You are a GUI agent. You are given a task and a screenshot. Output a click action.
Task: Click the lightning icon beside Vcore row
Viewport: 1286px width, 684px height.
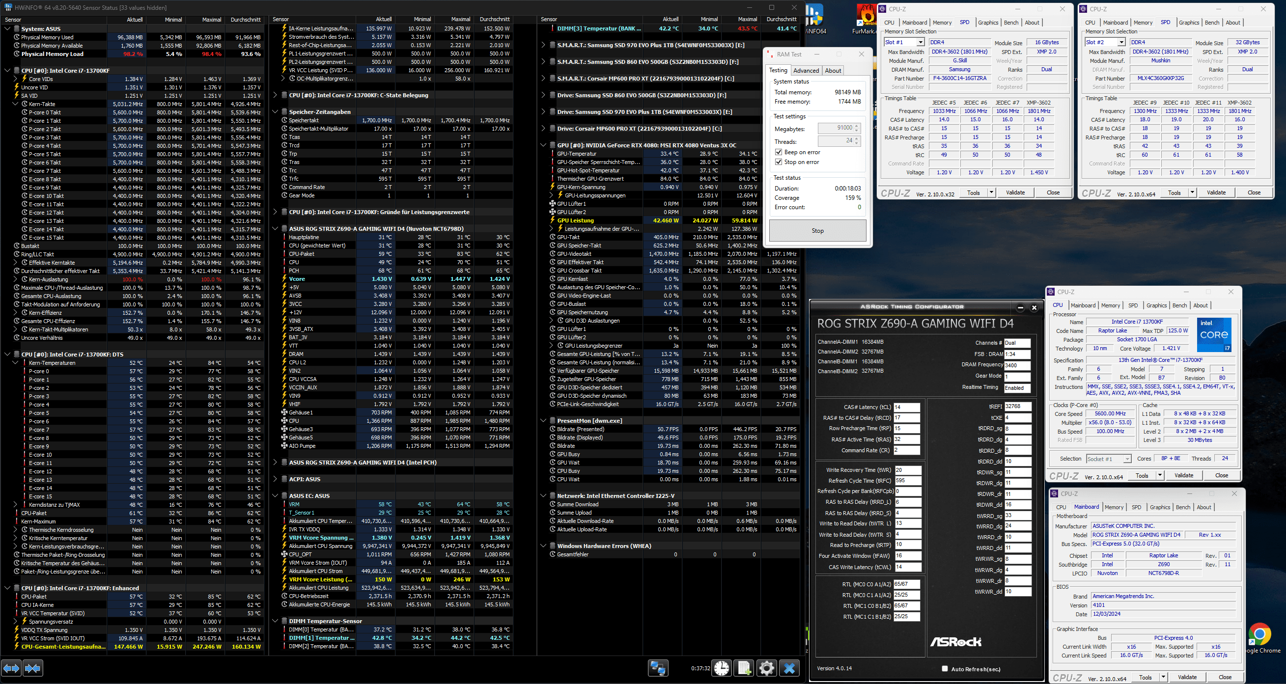click(284, 279)
